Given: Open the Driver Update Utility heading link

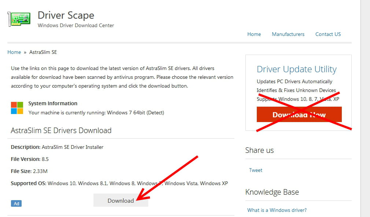Looking at the screenshot, I should 297,69.
